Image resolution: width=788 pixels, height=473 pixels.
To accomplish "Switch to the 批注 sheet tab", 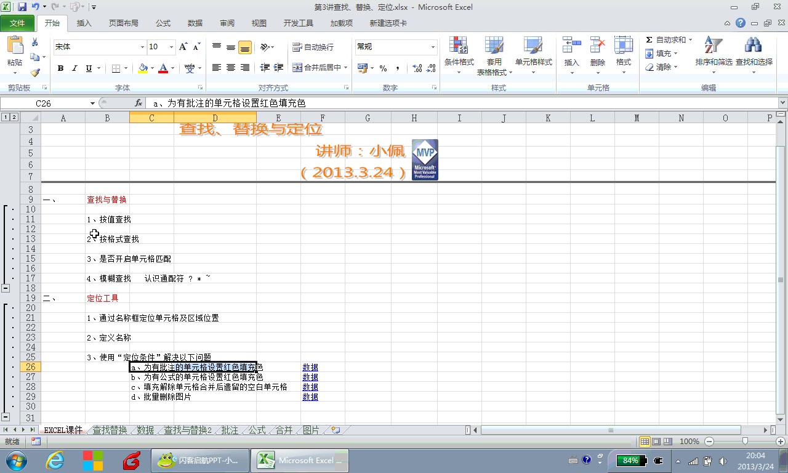I will [x=229, y=430].
